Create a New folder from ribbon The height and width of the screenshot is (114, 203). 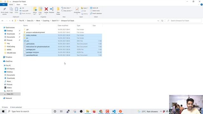pyautogui.click(x=58, y=11)
